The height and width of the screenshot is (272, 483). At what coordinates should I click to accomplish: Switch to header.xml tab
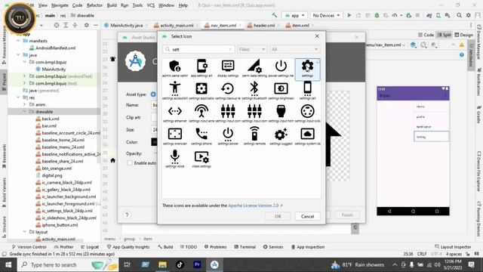tap(264, 25)
